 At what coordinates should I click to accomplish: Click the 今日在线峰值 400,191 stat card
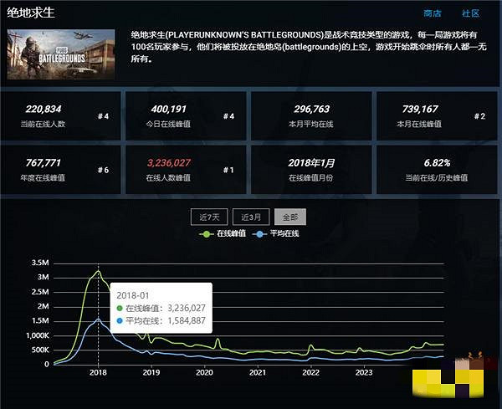pyautogui.click(x=186, y=116)
